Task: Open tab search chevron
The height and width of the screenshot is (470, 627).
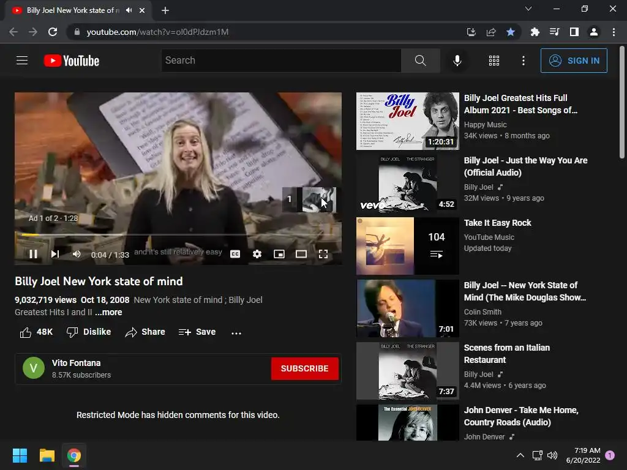Action: coord(528,9)
